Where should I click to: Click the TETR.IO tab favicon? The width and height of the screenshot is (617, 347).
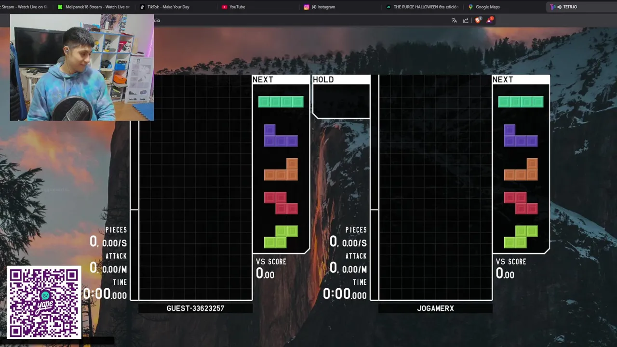[x=552, y=7]
